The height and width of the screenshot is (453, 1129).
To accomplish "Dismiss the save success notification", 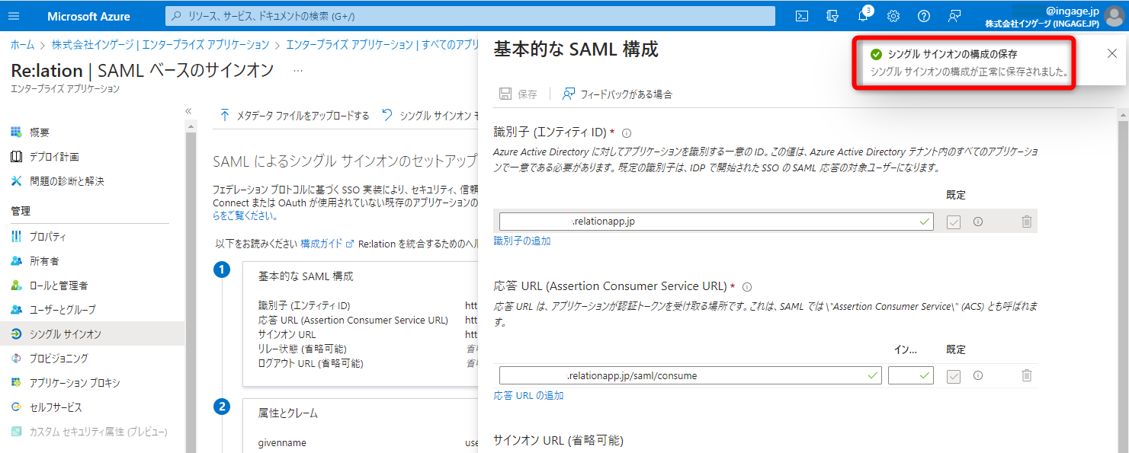I will (1111, 53).
